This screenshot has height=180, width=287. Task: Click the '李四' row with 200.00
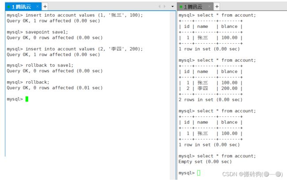(x=211, y=88)
